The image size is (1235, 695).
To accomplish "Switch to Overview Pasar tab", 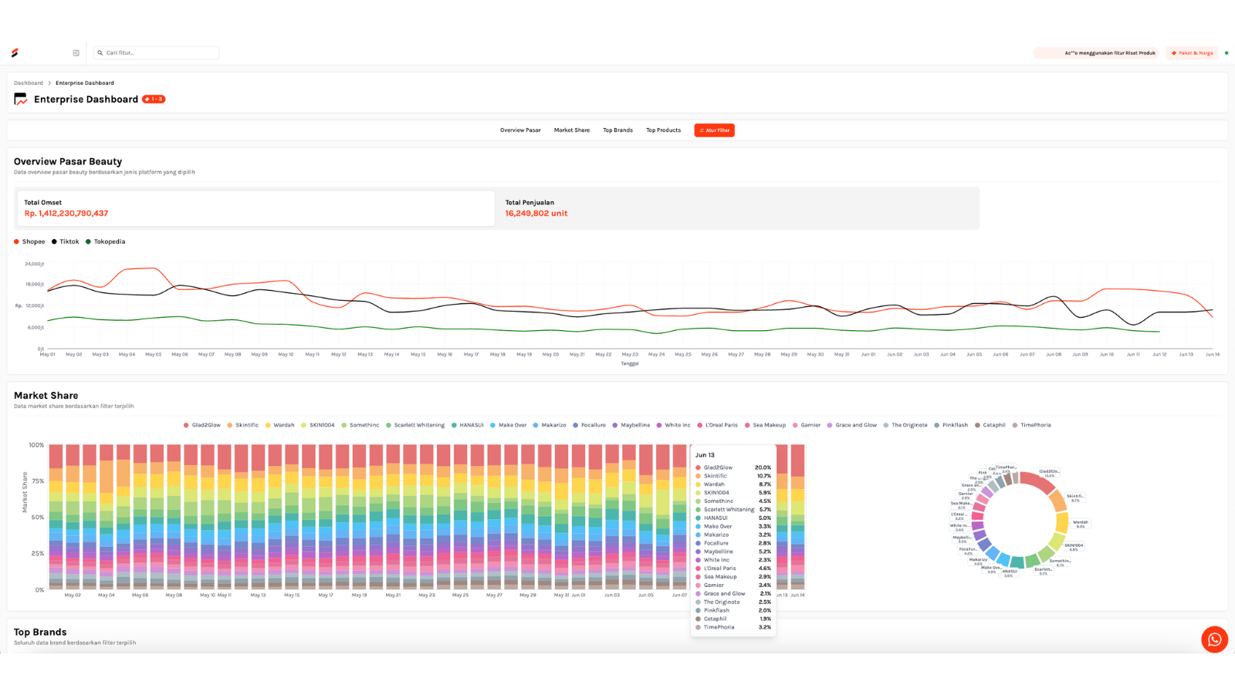I will coord(520,130).
